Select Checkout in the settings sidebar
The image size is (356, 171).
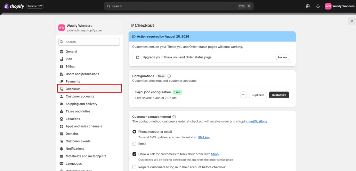point(89,89)
